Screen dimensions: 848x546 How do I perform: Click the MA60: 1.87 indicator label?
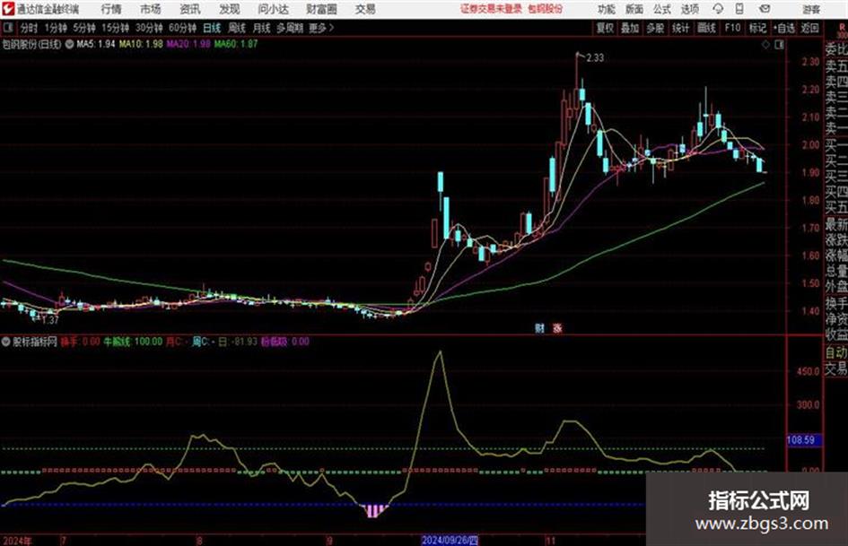pos(235,44)
